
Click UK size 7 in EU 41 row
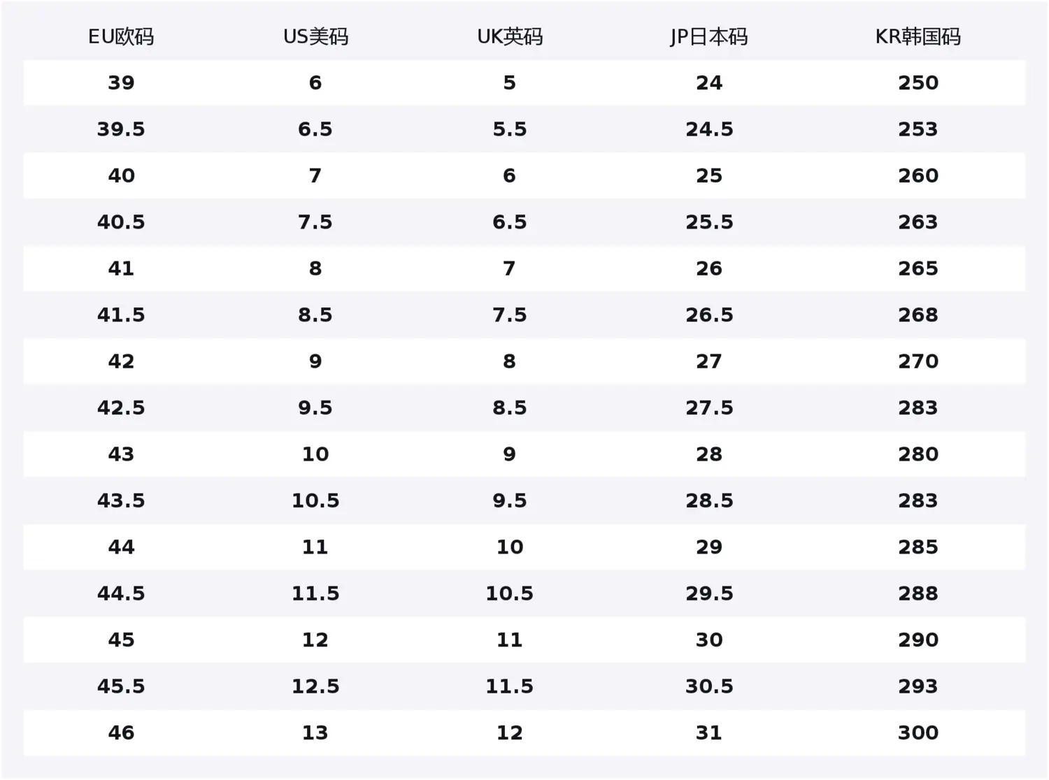(x=510, y=268)
